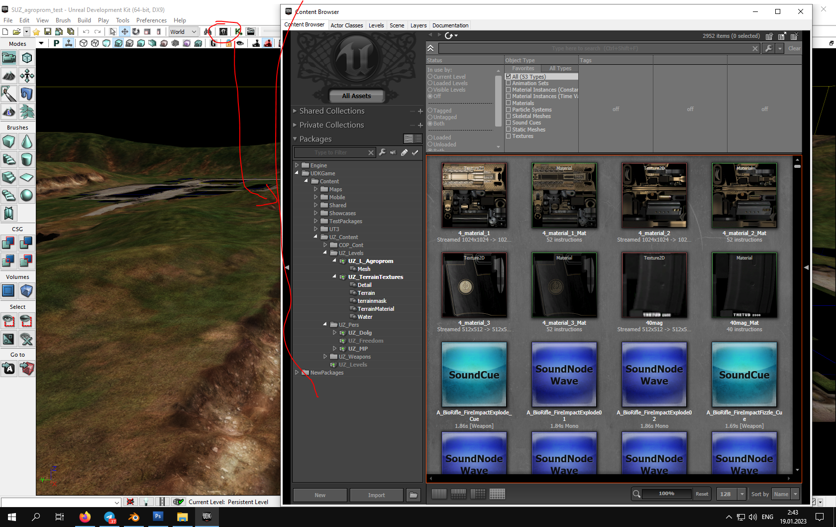Open Firefox from the taskbar
The width and height of the screenshot is (836, 527).
[85, 517]
